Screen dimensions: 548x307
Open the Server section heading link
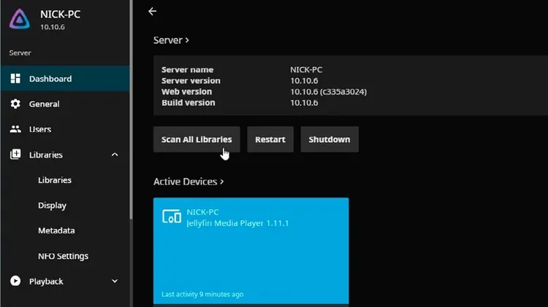(171, 40)
